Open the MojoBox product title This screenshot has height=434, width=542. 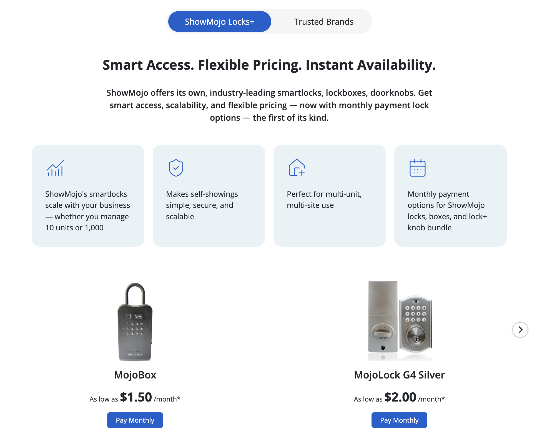point(135,375)
